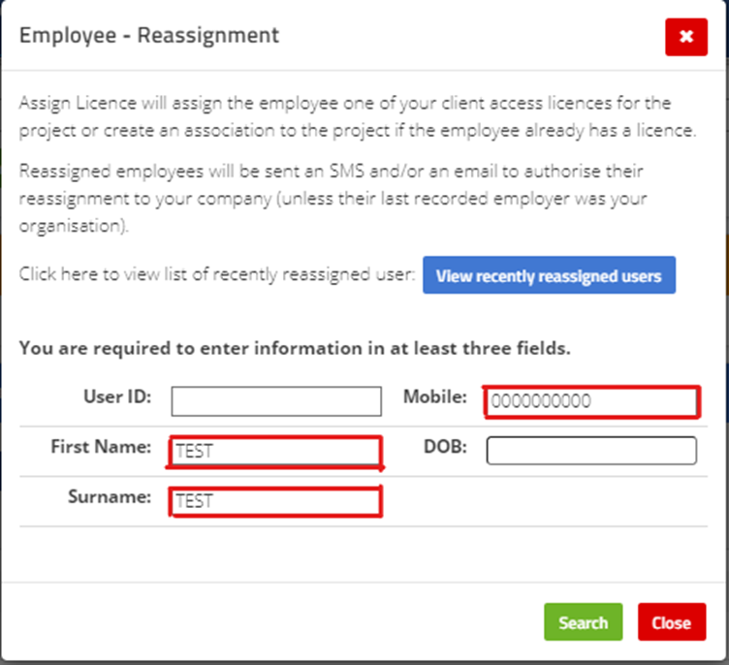Click empty area below the Surname row
The width and height of the screenshot is (729, 665).
click(364, 554)
